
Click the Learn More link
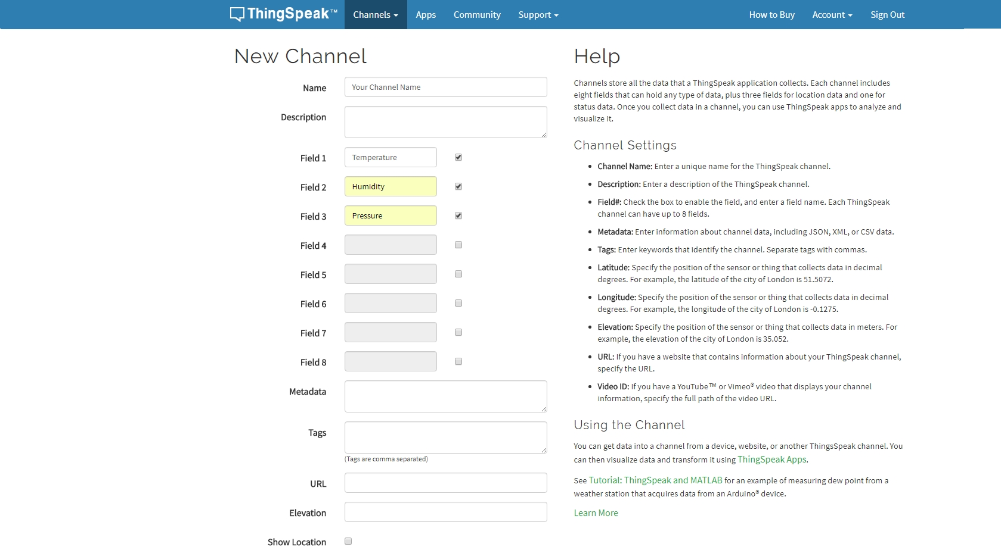point(596,513)
